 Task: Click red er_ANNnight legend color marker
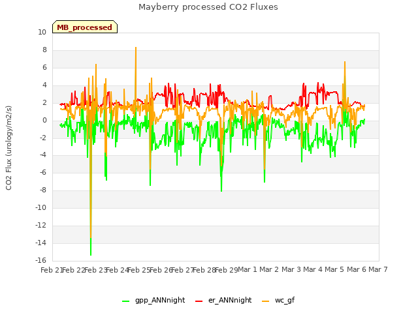click(x=199, y=301)
